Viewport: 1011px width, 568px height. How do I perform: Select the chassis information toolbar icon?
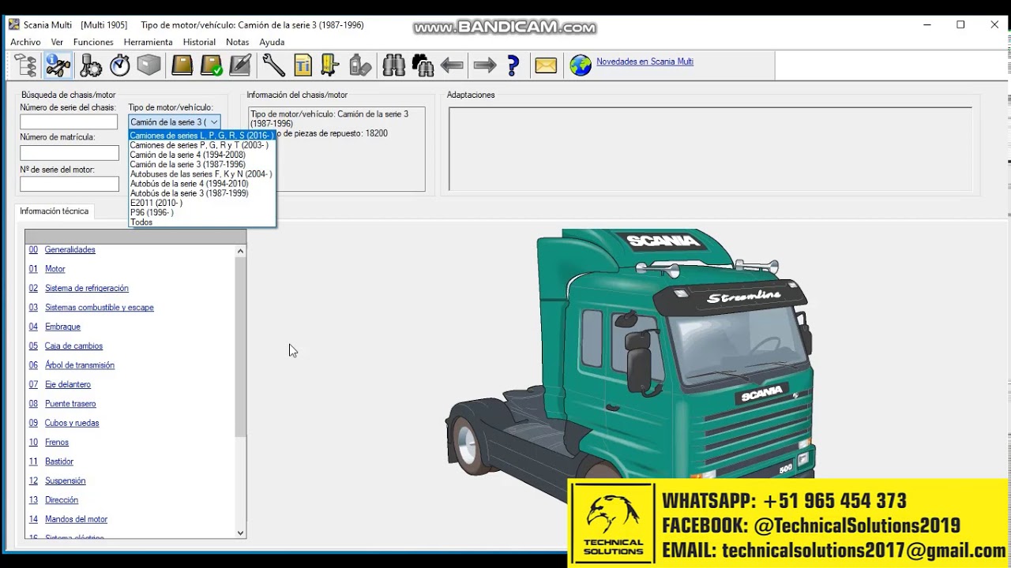[x=58, y=65]
